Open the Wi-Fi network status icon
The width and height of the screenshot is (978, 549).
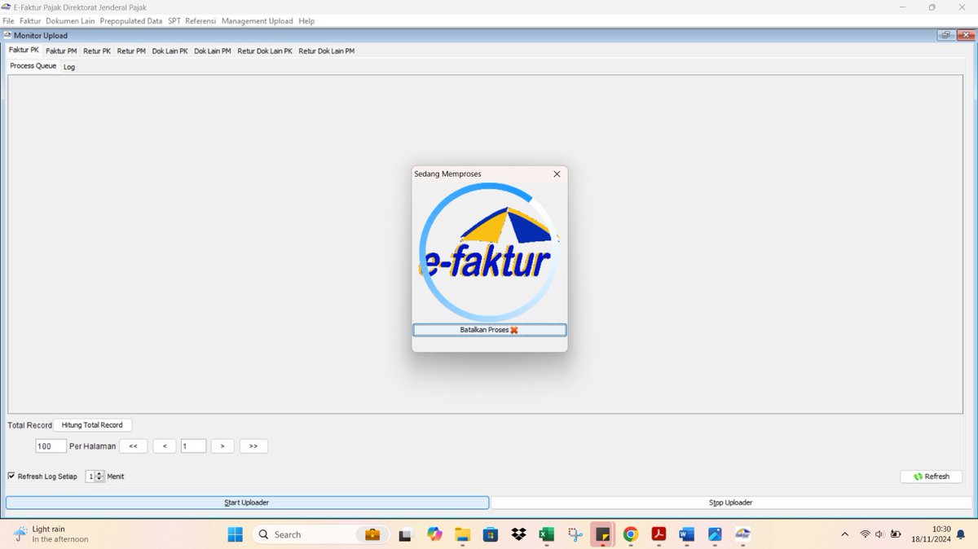pos(865,534)
